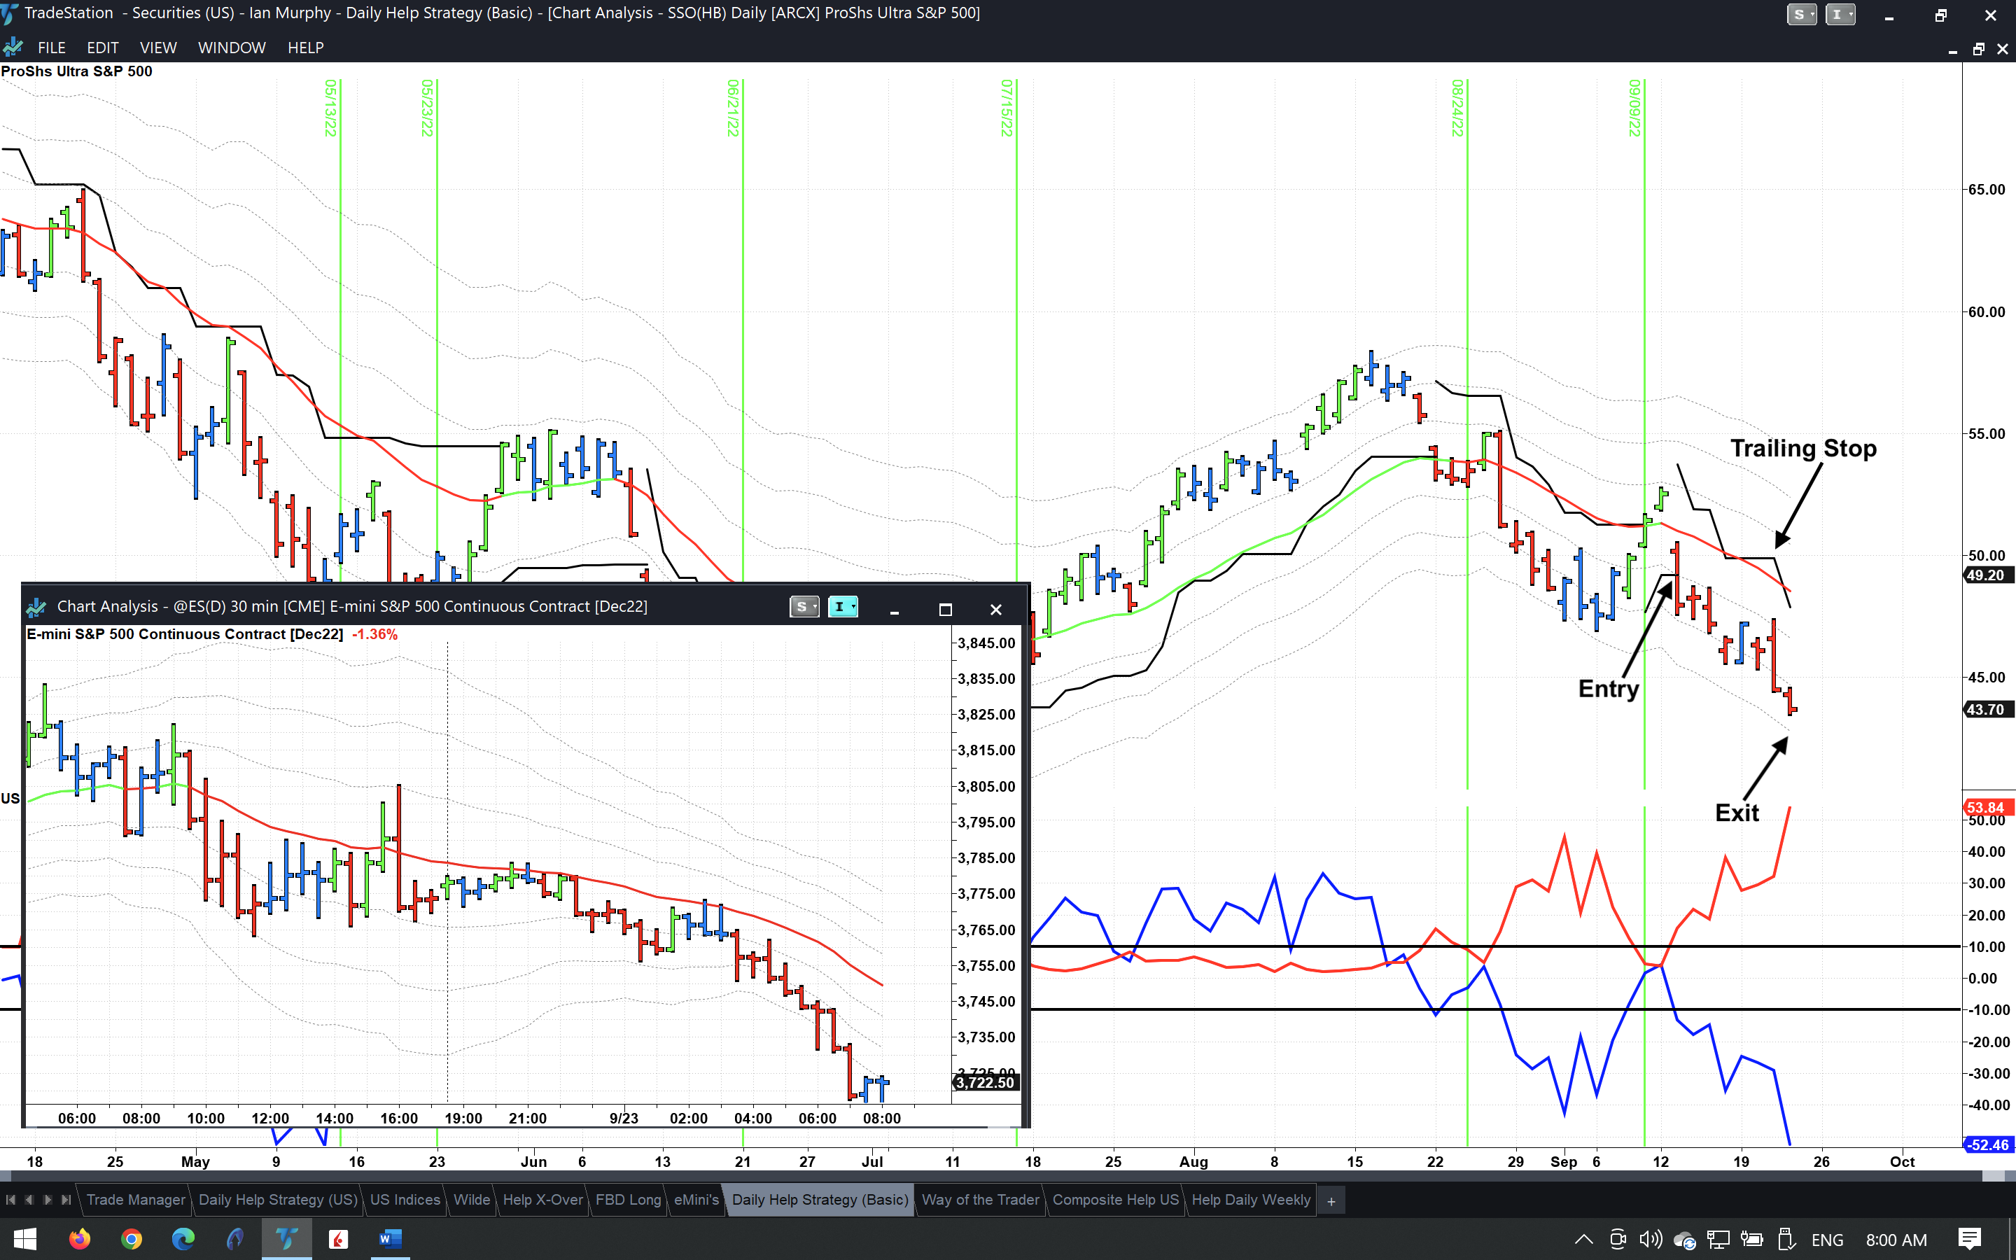Toggle I interval link in E-mini chart window

(842, 607)
